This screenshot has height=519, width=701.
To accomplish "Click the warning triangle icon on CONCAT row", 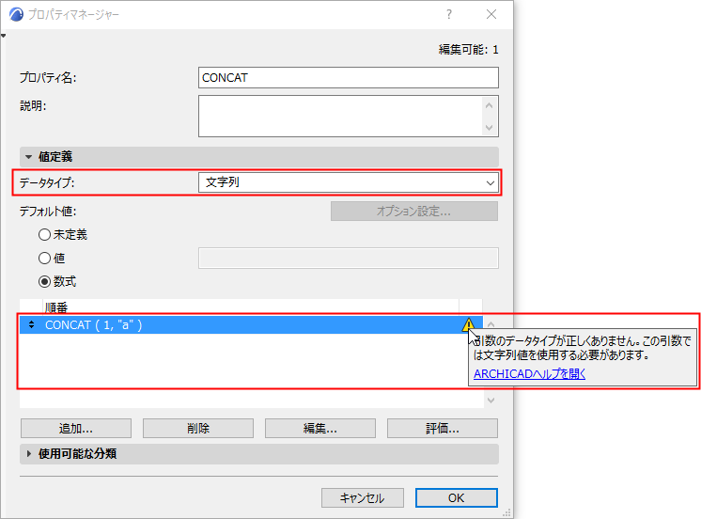I will click(468, 324).
